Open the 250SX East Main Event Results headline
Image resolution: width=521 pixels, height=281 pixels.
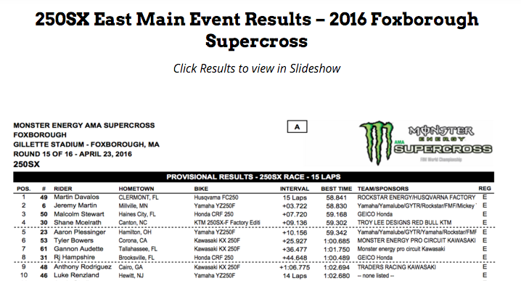tap(257, 30)
